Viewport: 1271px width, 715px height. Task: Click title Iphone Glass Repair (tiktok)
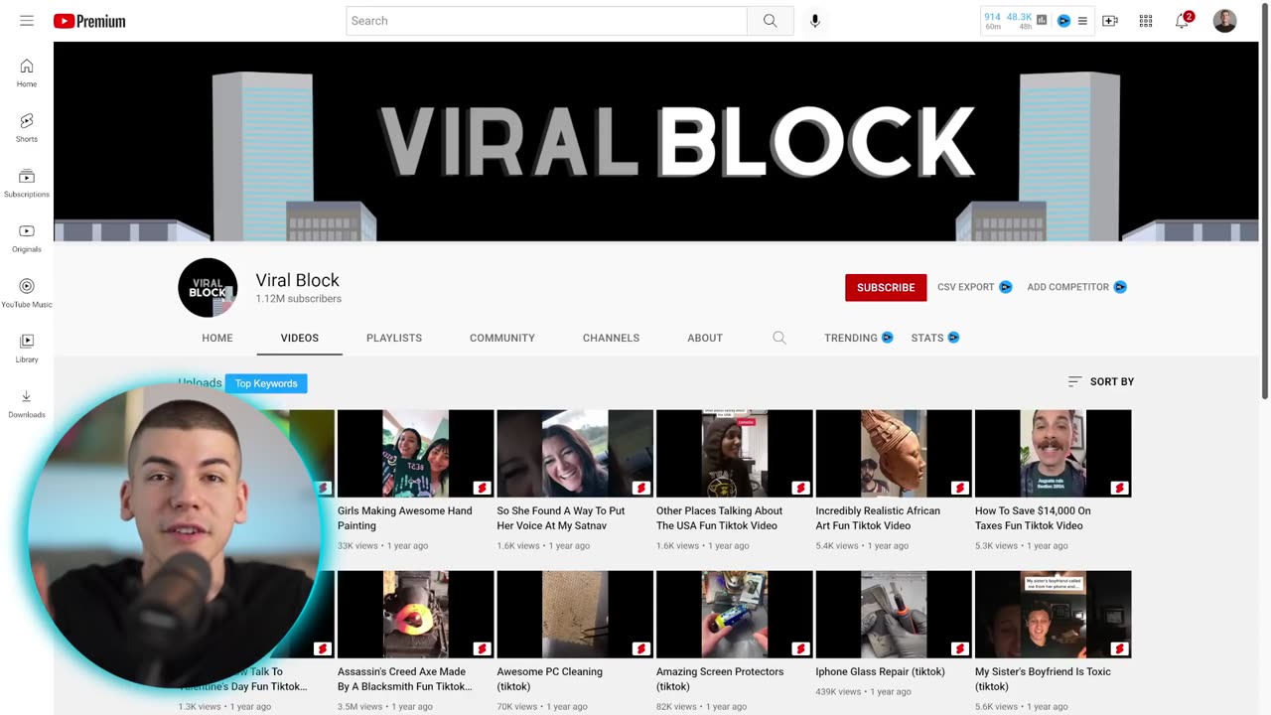(881, 671)
